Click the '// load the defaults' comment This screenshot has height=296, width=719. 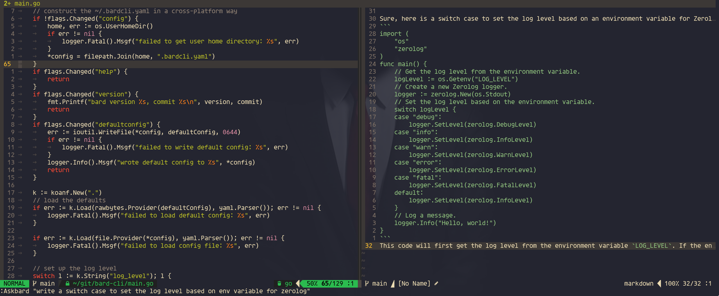click(69, 200)
